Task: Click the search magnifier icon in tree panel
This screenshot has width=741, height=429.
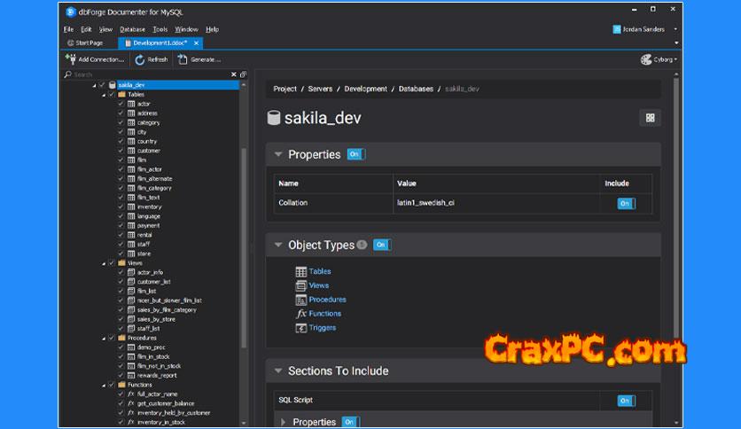Action: point(68,75)
